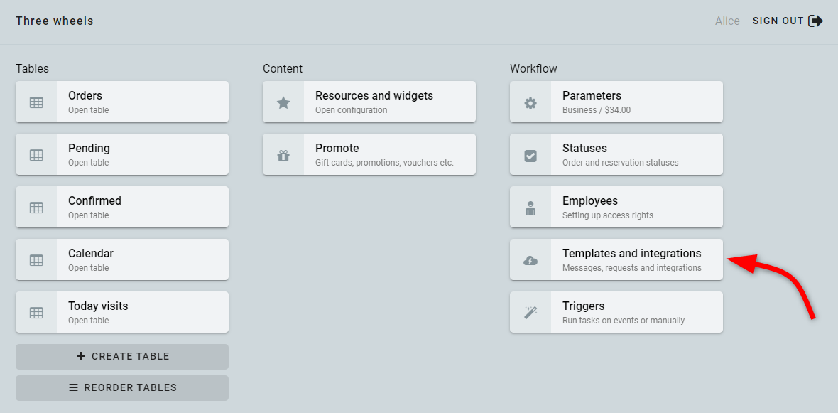The image size is (838, 413).
Task: Click the table icon beside Orders
Action: pos(36,102)
